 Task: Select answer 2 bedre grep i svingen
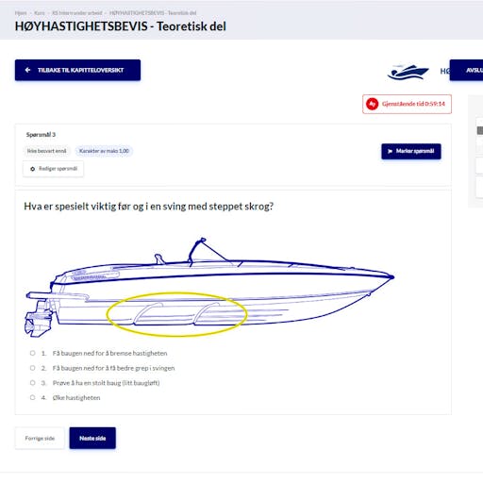(32, 368)
